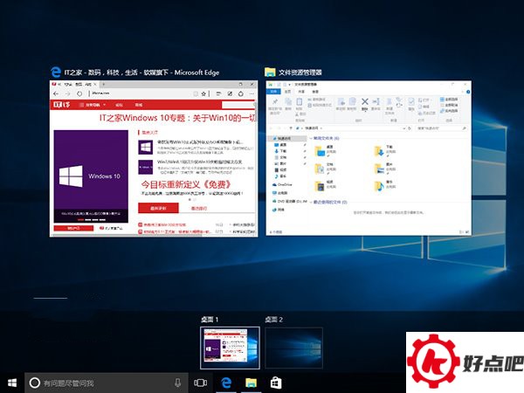Viewport: 524px width, 393px height.
Task: Open the Store icon on the taskbar
Action: coord(275,383)
